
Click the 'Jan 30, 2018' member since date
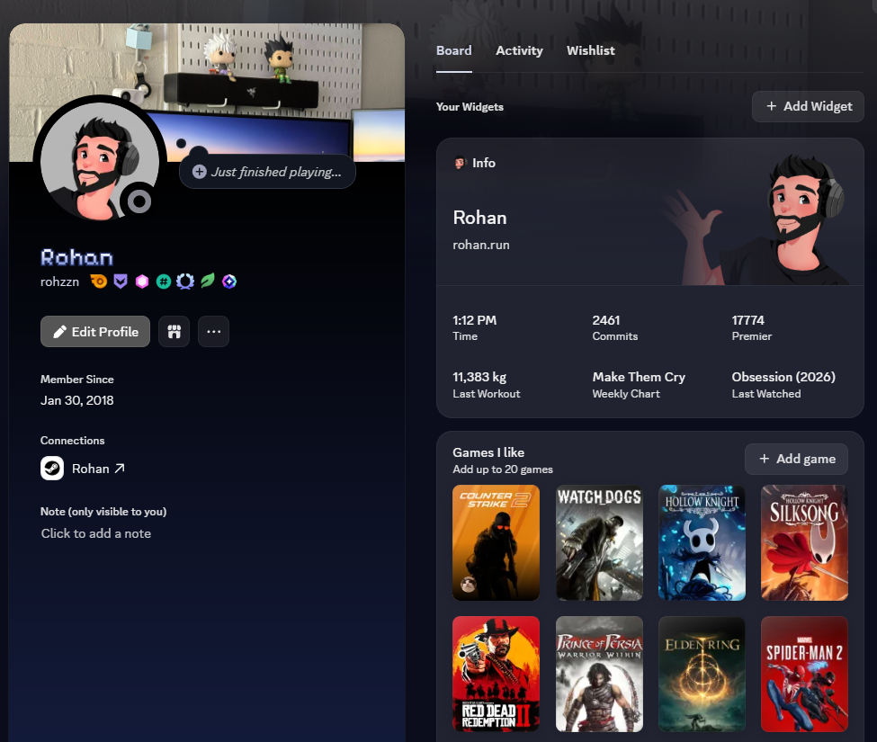coord(77,400)
